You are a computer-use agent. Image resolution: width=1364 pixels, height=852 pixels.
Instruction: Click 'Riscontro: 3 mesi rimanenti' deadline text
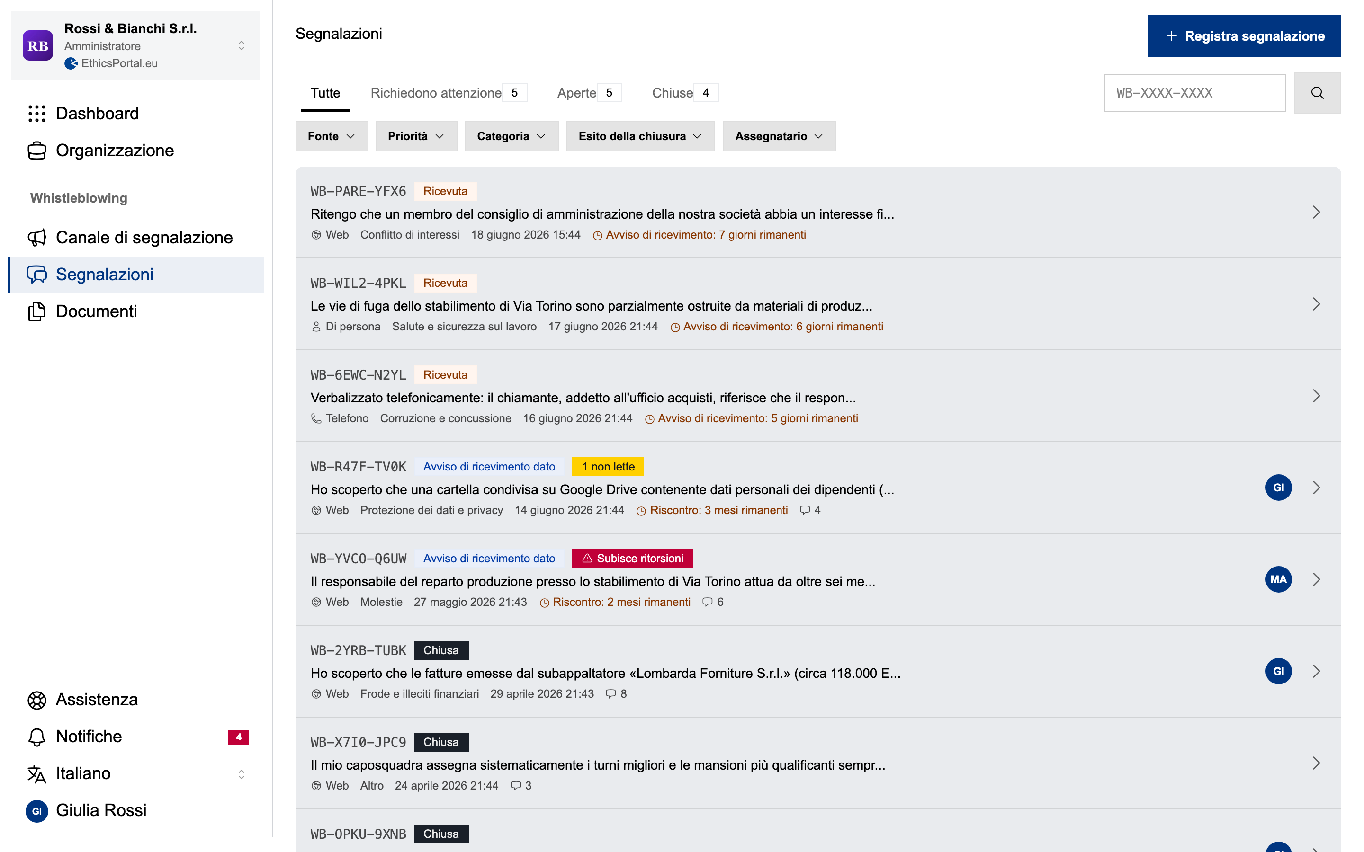(x=718, y=510)
